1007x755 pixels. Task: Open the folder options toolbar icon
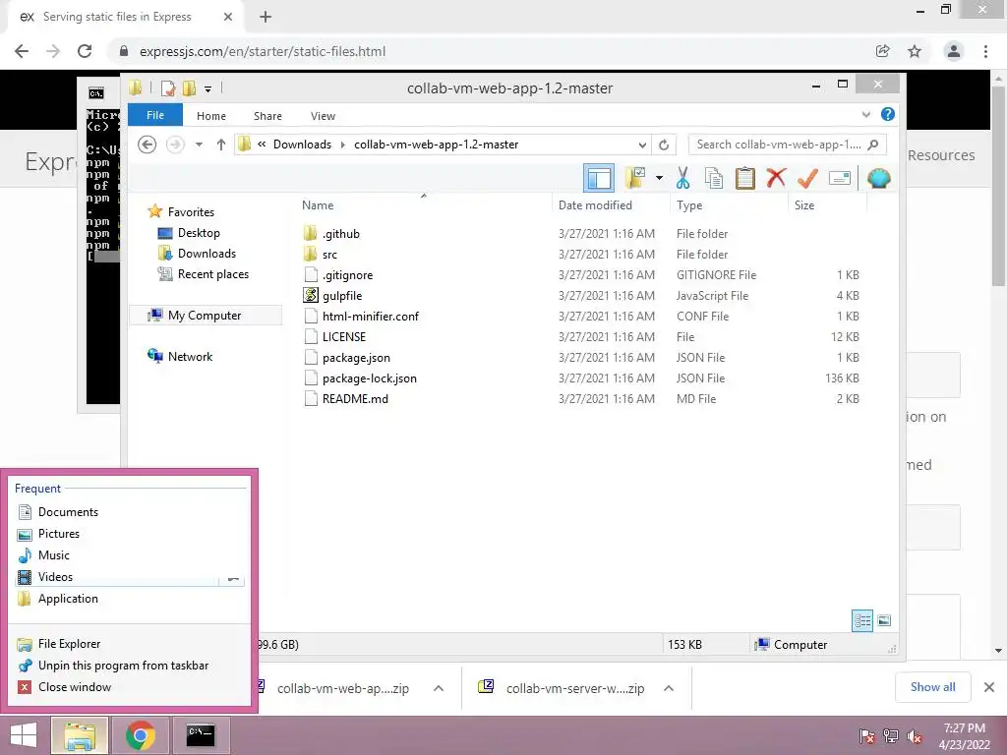635,178
